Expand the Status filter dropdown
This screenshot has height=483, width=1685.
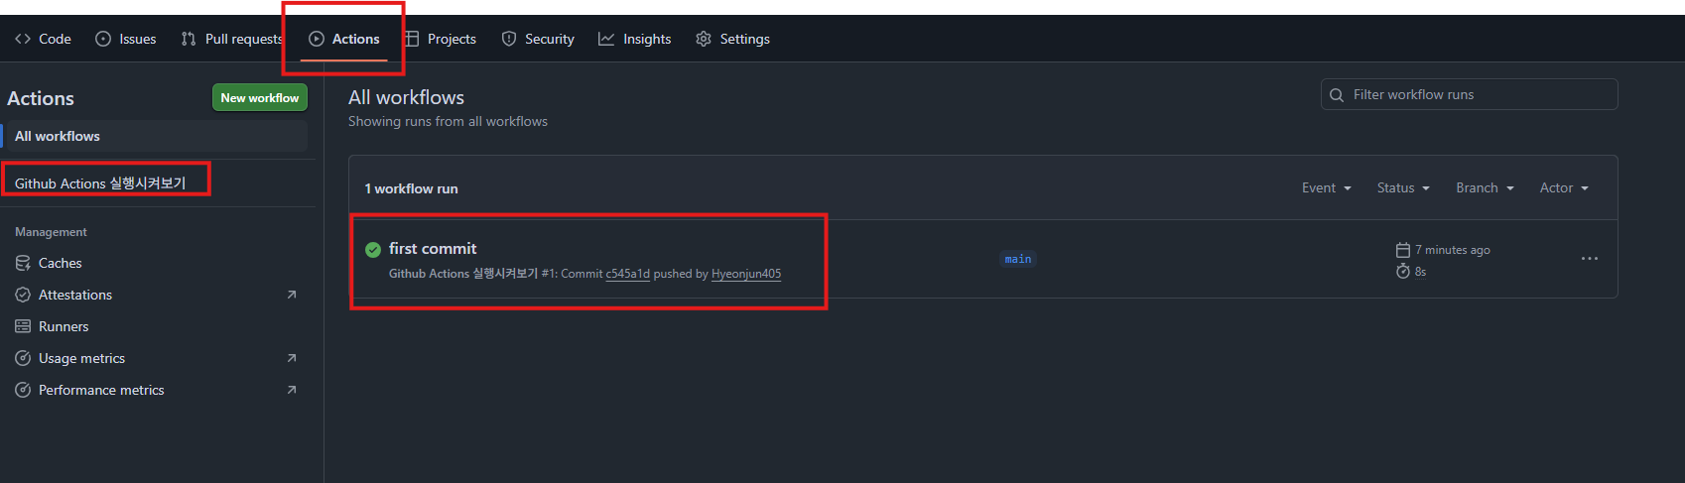tap(1402, 187)
